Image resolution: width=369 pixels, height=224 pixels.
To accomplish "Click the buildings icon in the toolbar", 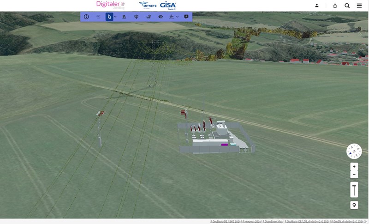I will point(124,17).
